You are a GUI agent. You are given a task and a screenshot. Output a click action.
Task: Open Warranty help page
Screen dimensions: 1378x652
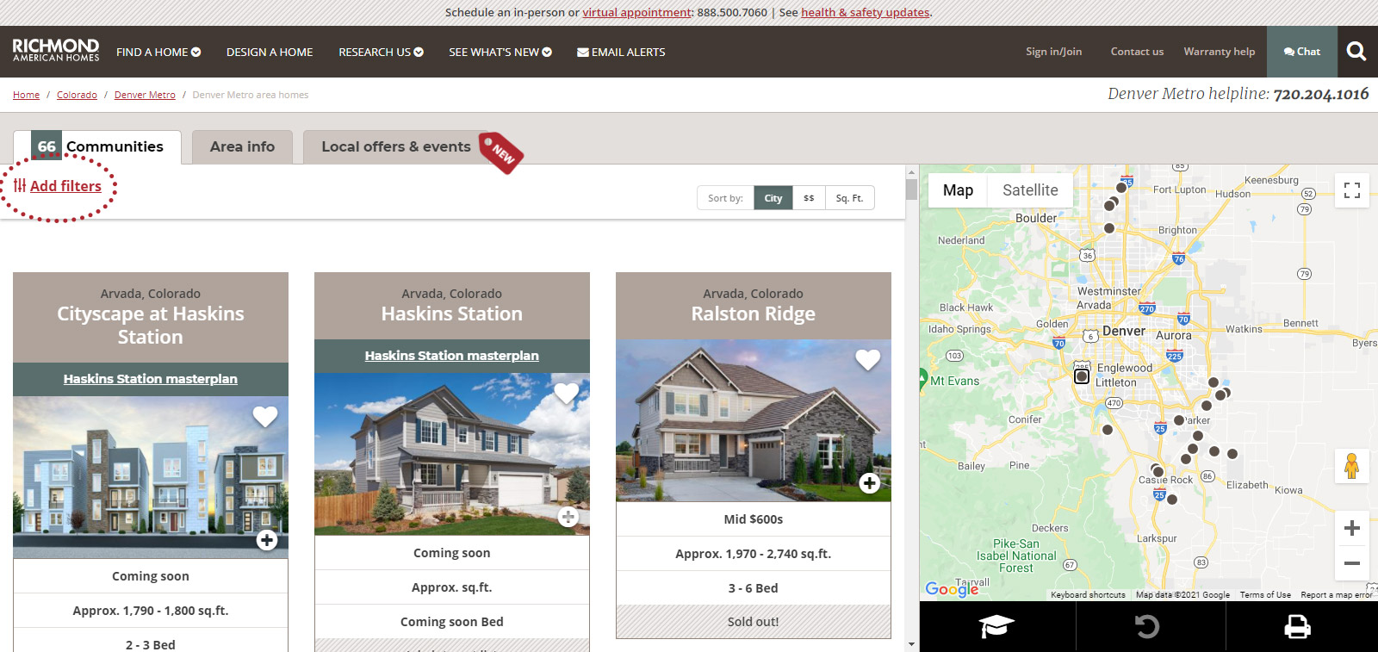point(1219,52)
